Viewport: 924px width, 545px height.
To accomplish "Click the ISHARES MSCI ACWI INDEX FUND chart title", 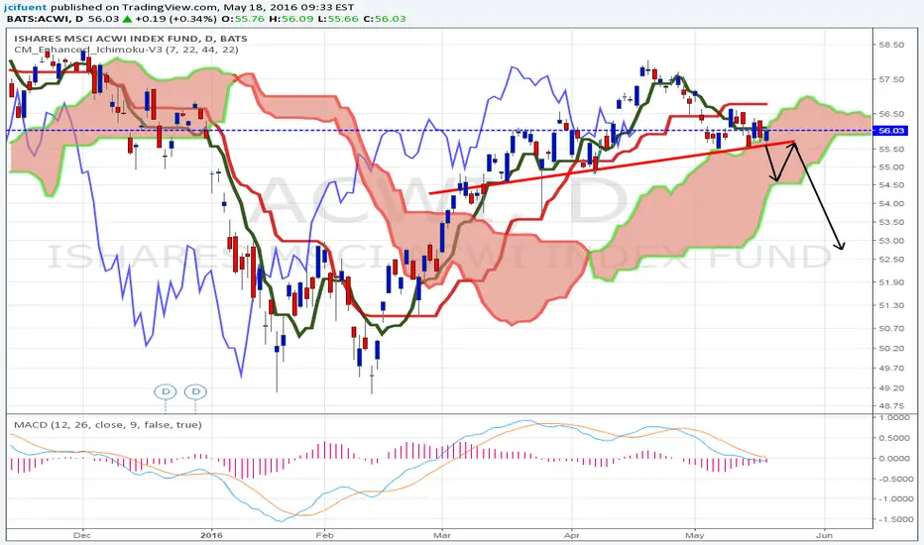I will (x=131, y=39).
